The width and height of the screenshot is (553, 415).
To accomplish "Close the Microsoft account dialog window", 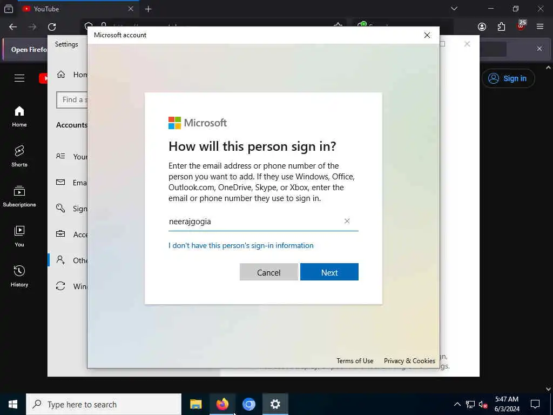I will click(x=427, y=35).
